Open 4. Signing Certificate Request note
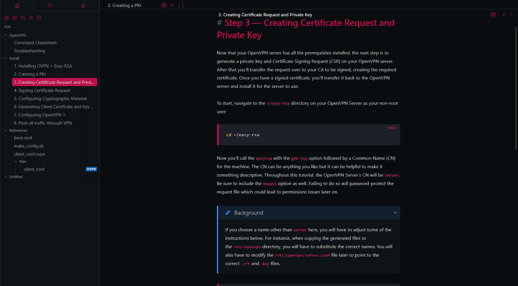Image resolution: width=518 pixels, height=286 pixels. pos(42,90)
